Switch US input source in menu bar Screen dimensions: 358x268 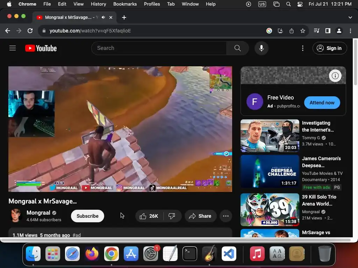[x=262, y=4]
